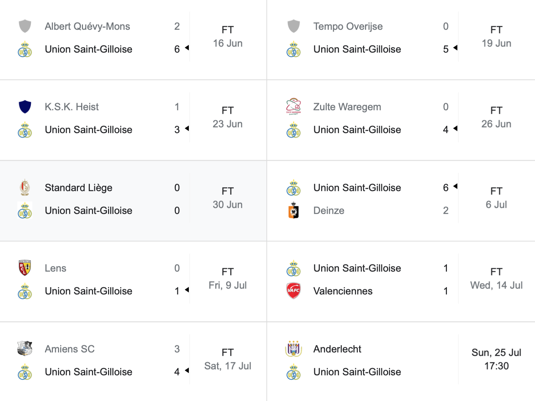Viewport: 535px width, 401px height.
Task: Click the K.S.K. Heist shield icon
Action: [25, 107]
